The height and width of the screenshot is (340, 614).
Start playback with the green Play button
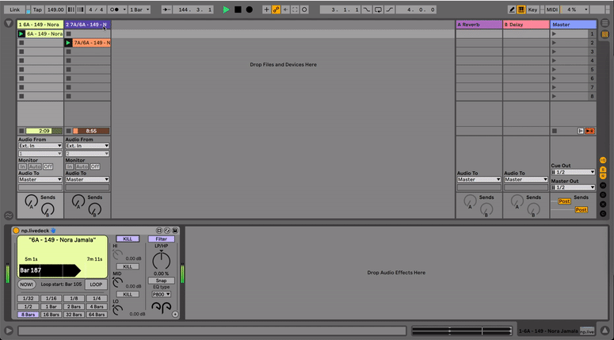click(x=226, y=10)
